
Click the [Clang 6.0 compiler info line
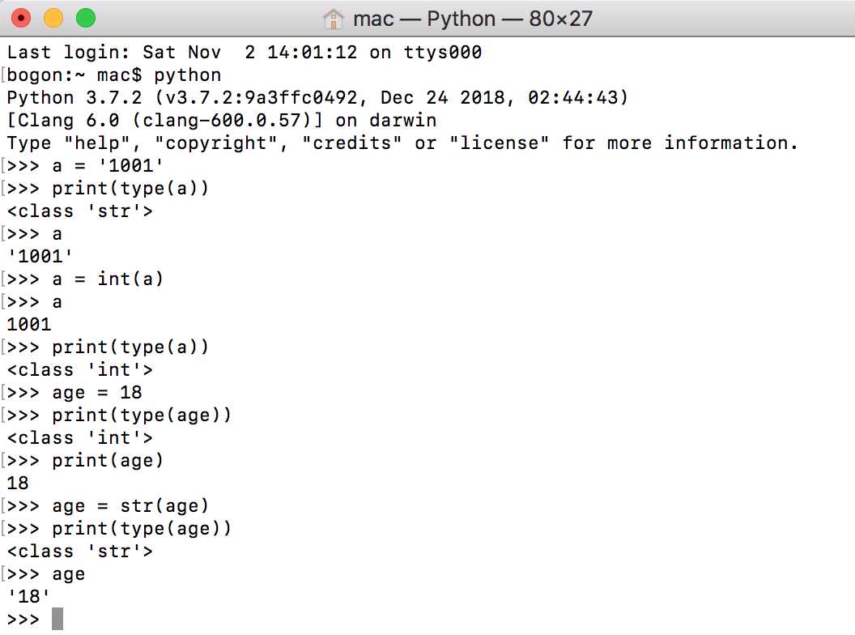[221, 121]
